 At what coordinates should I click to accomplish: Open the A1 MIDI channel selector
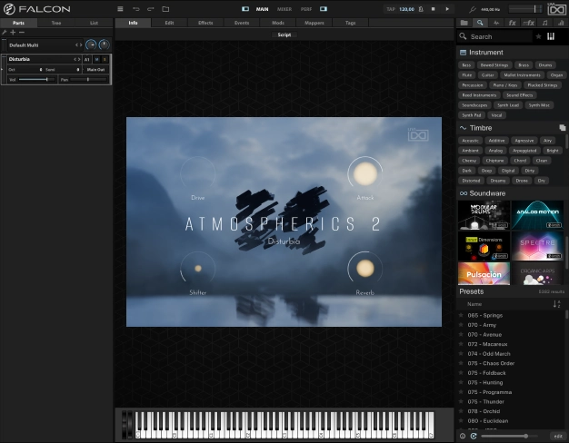pos(87,59)
